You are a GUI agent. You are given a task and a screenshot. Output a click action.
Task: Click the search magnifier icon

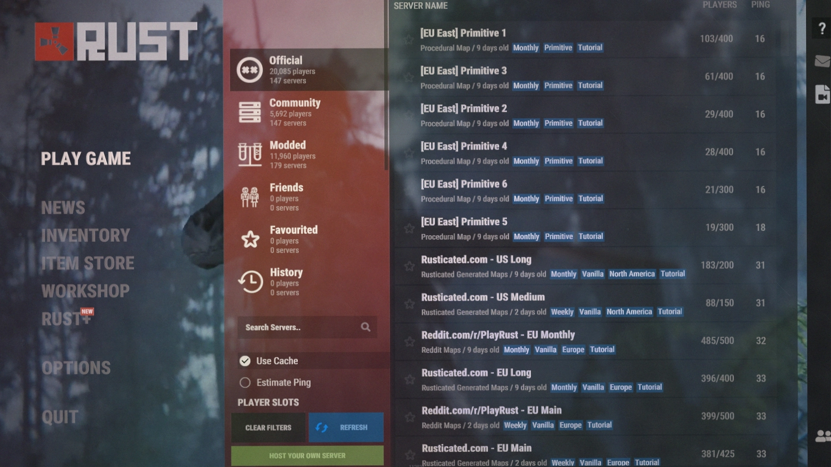[x=365, y=327]
